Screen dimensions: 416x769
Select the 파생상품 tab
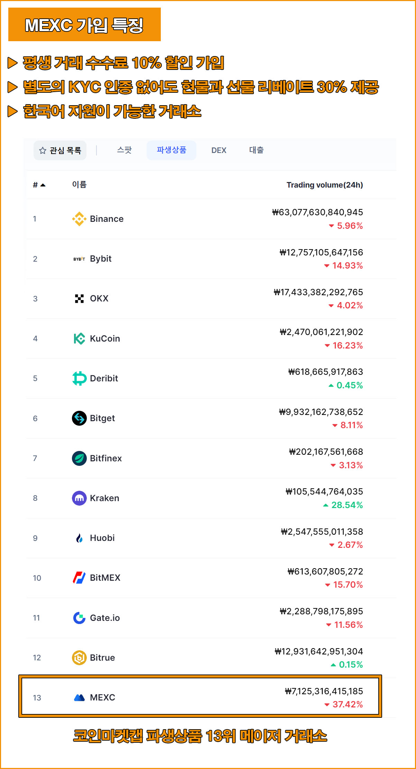(x=172, y=150)
